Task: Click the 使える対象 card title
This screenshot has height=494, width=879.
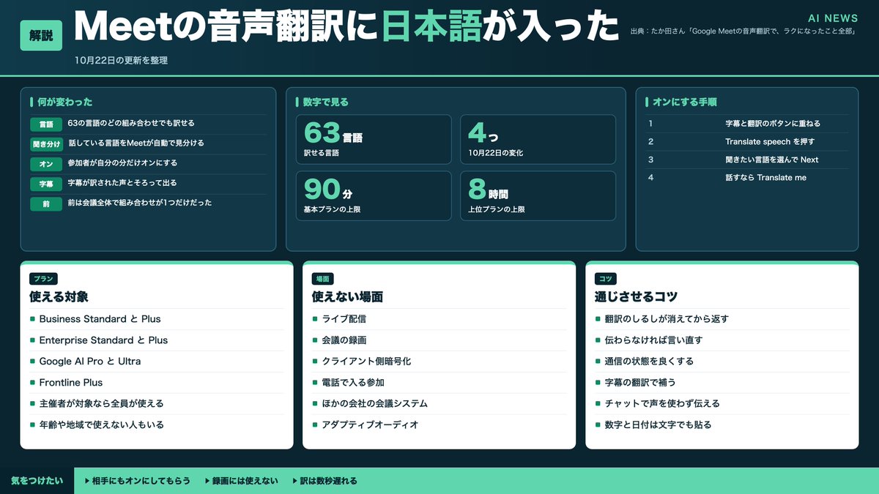Action: coord(59,296)
